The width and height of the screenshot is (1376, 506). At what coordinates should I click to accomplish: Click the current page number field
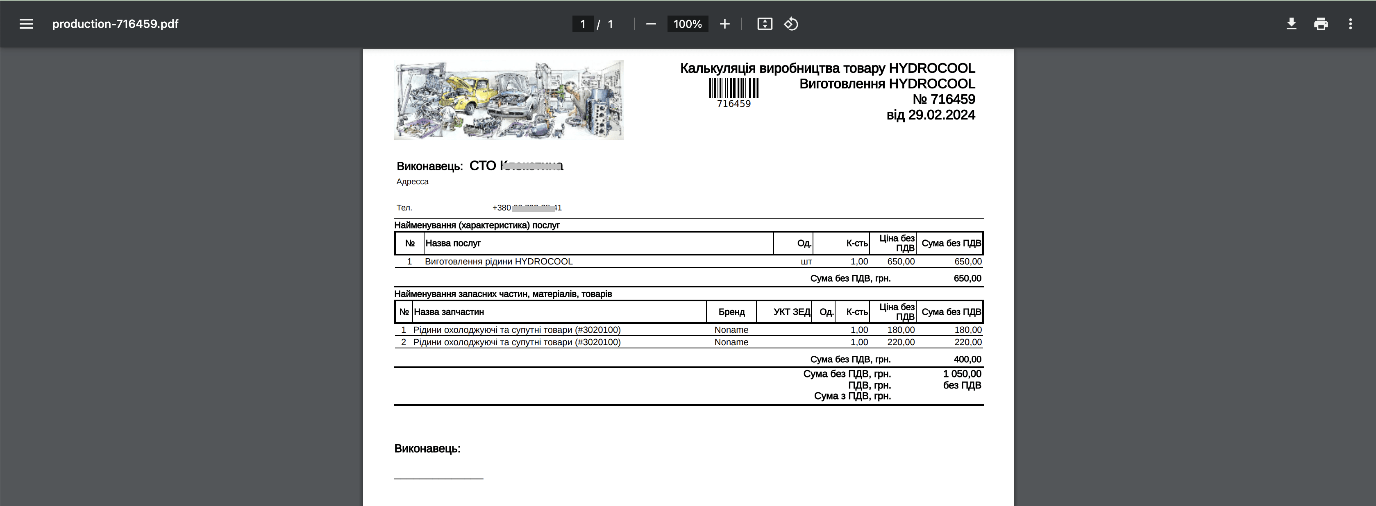pyautogui.click(x=583, y=24)
